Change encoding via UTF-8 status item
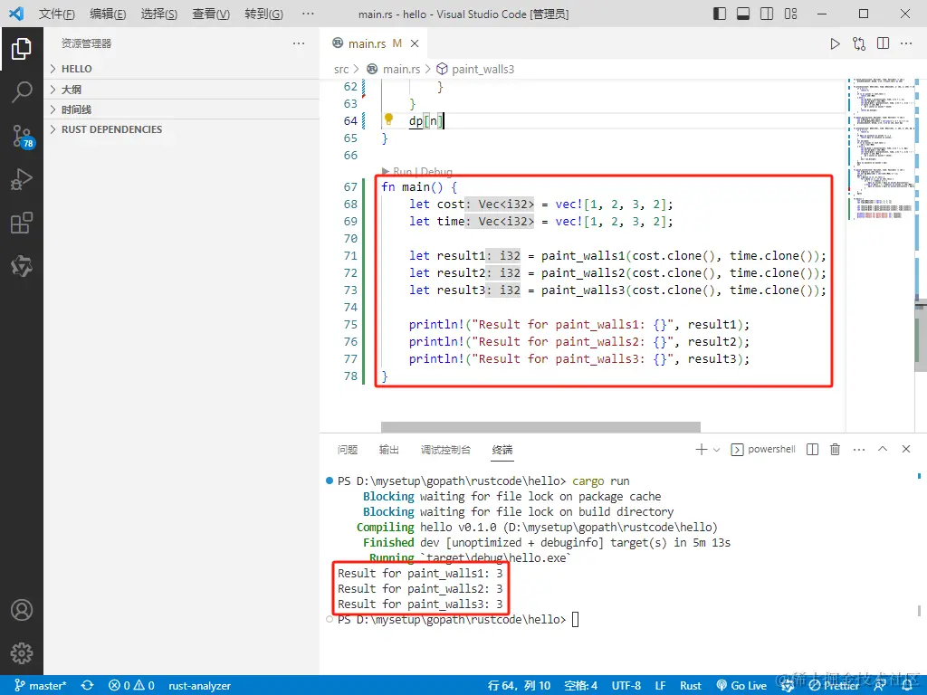The image size is (927, 695). tap(626, 686)
